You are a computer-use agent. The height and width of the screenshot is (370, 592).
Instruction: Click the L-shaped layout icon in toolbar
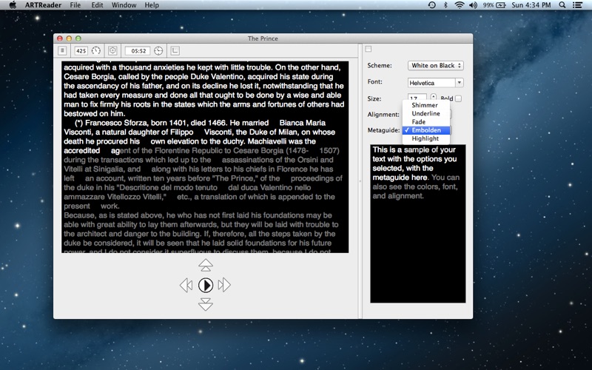point(175,50)
